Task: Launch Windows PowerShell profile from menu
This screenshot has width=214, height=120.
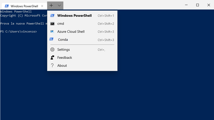Action: (82, 15)
